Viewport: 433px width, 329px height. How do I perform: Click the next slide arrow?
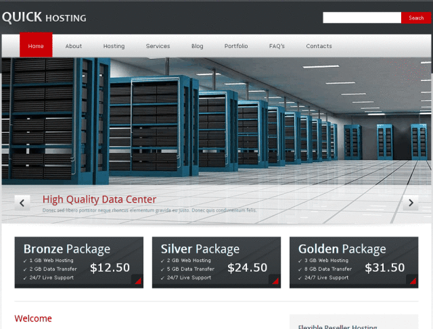pyautogui.click(x=411, y=203)
